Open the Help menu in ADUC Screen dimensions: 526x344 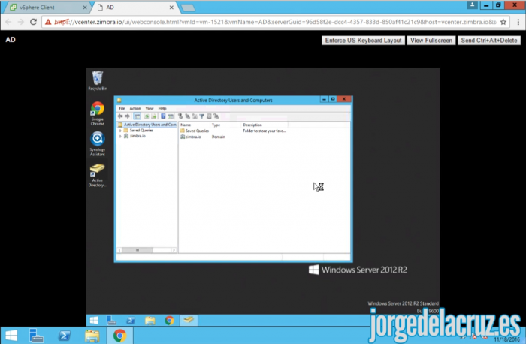click(162, 108)
